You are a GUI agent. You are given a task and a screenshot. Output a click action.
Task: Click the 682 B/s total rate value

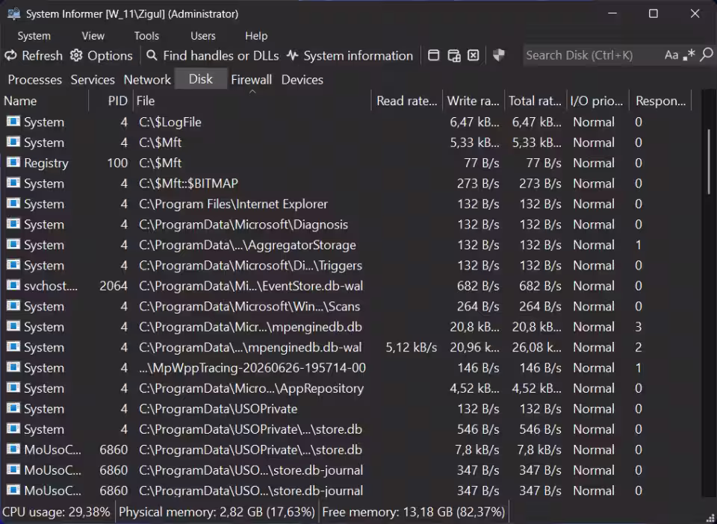point(540,286)
